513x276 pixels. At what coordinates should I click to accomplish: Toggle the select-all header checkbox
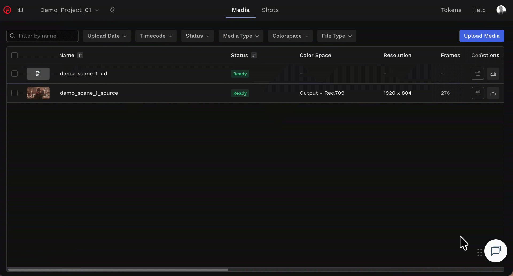click(x=14, y=55)
